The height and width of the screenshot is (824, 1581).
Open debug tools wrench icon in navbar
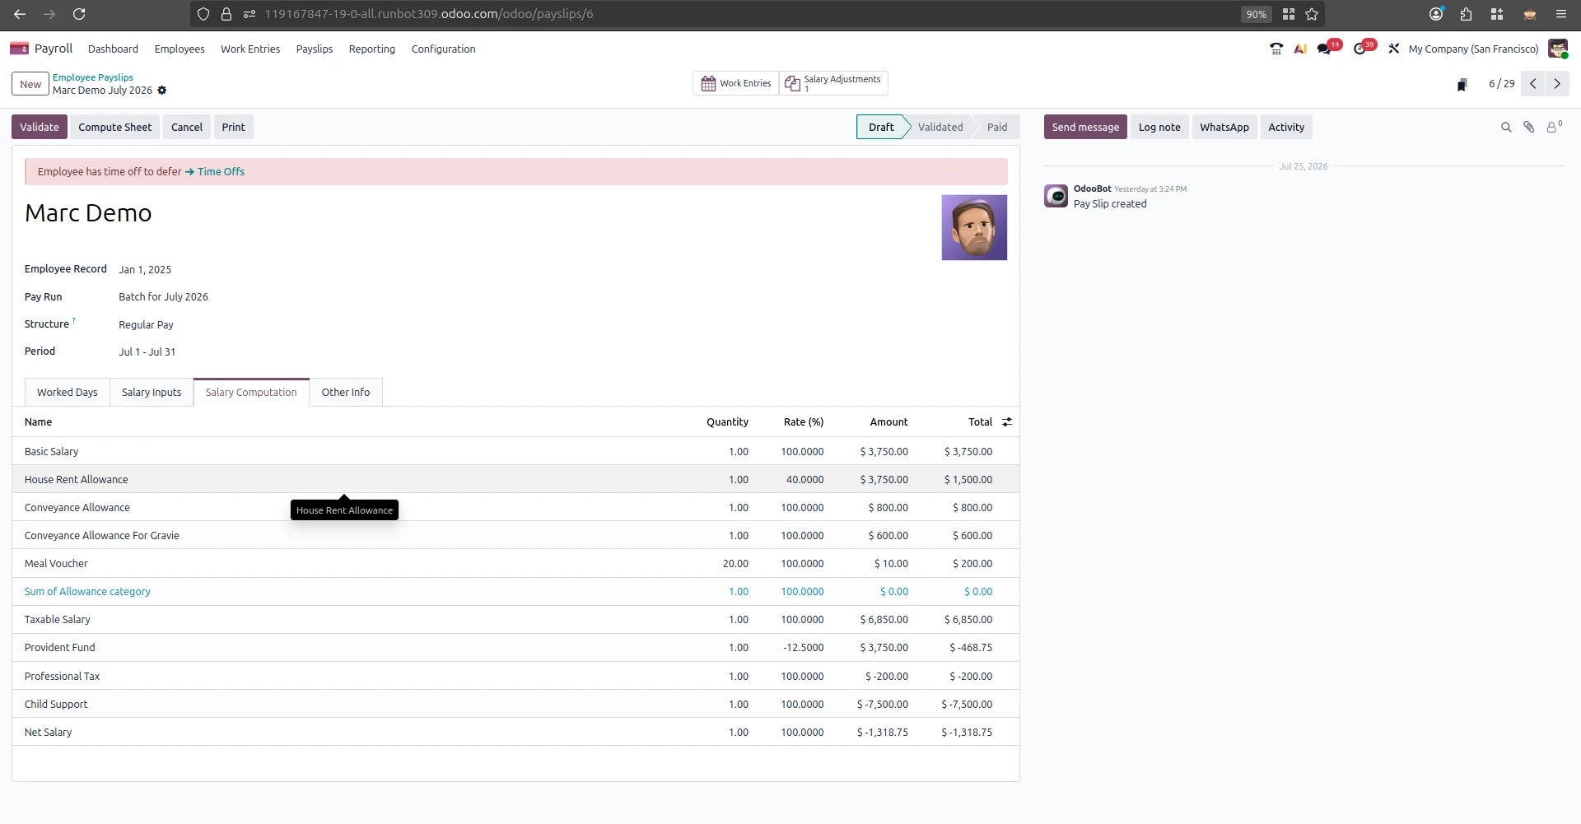[x=1394, y=49]
